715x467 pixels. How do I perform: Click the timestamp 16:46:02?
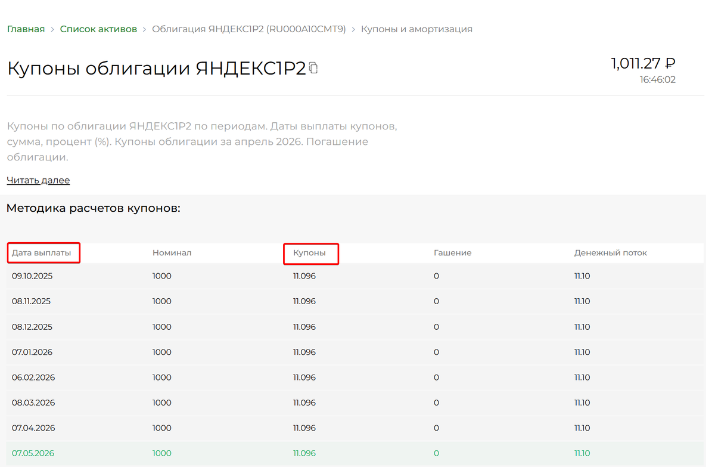click(658, 80)
